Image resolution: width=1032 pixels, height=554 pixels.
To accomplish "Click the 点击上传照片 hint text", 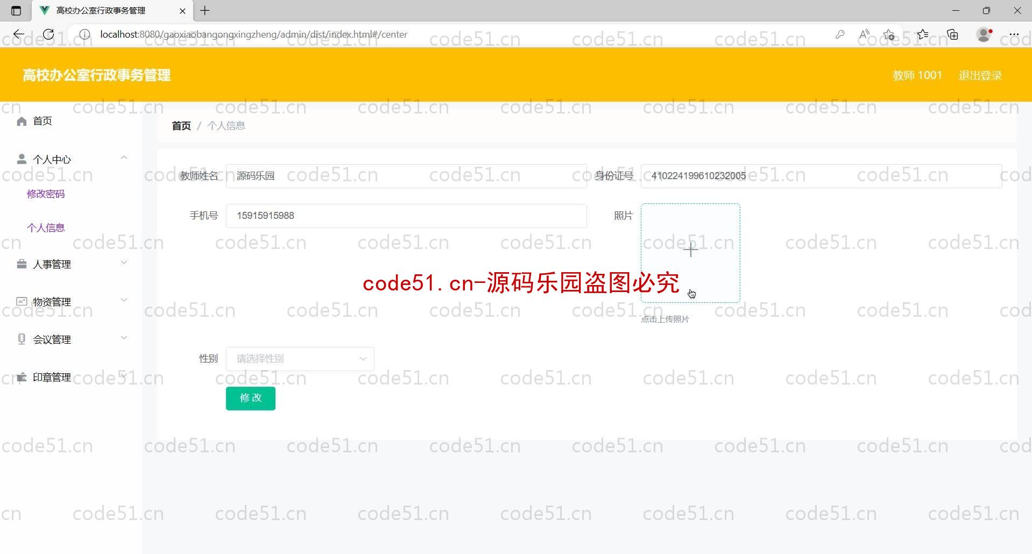I will click(x=665, y=319).
